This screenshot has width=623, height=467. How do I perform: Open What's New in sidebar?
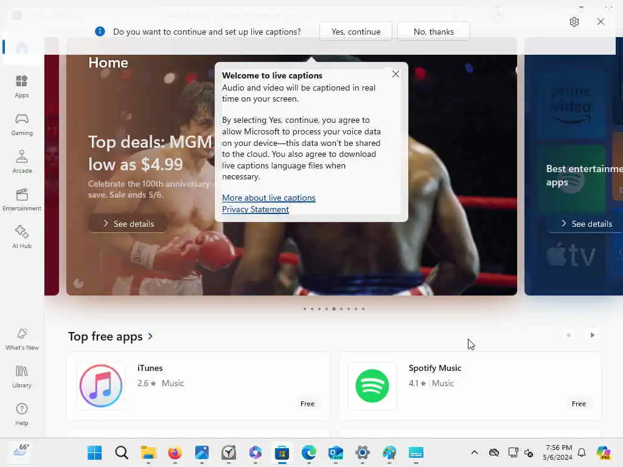click(x=22, y=339)
